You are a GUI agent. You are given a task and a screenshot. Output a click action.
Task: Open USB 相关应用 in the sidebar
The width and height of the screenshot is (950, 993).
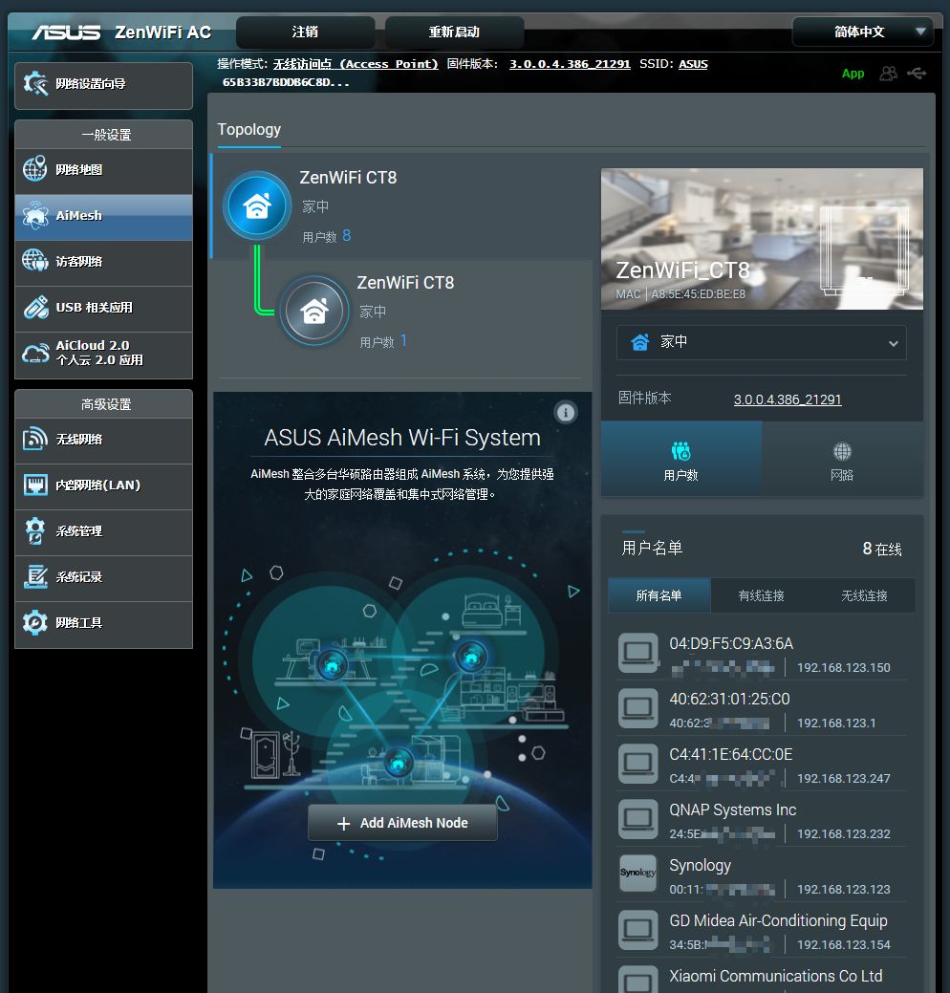(104, 308)
